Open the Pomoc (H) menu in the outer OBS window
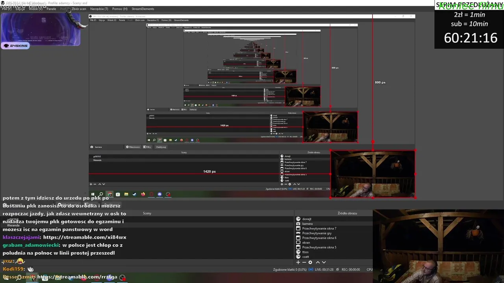The width and height of the screenshot is (504, 283). pos(120,9)
